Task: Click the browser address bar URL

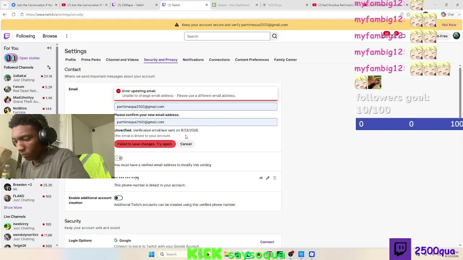Action: pyautogui.click(x=55, y=14)
